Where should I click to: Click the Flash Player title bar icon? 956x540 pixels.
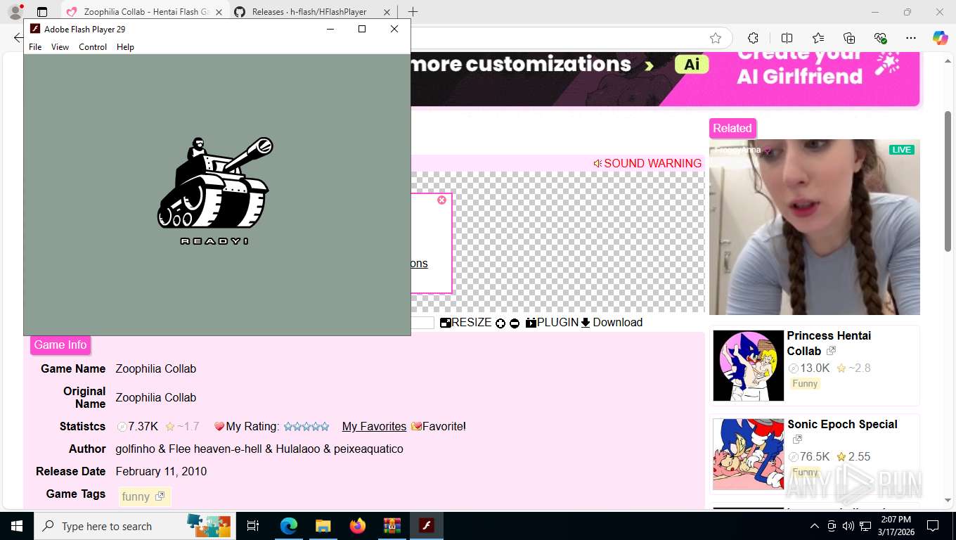point(35,29)
